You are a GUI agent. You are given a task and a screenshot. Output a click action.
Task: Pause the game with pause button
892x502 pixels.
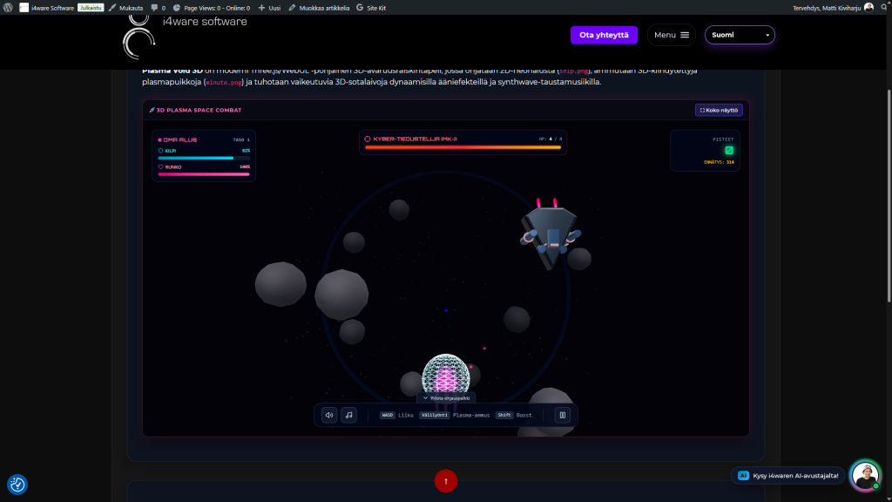pos(562,415)
